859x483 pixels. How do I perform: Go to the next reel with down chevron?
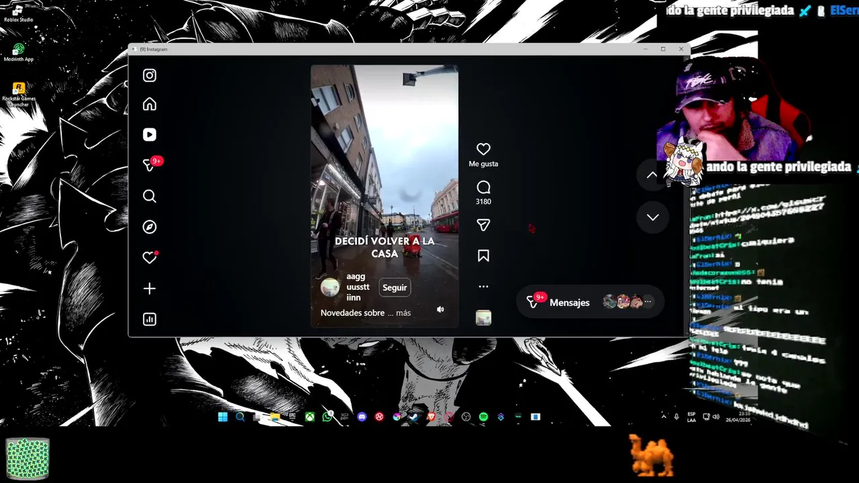(652, 217)
